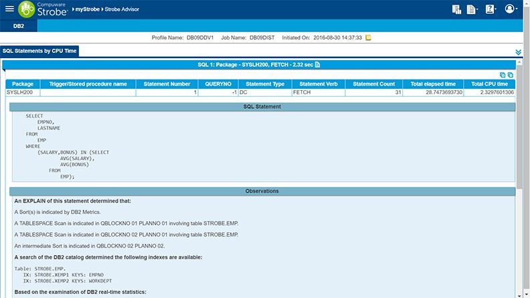Screen dimensions: 530x298
Task: Open the hamburger navigation menu
Action: 9,9
